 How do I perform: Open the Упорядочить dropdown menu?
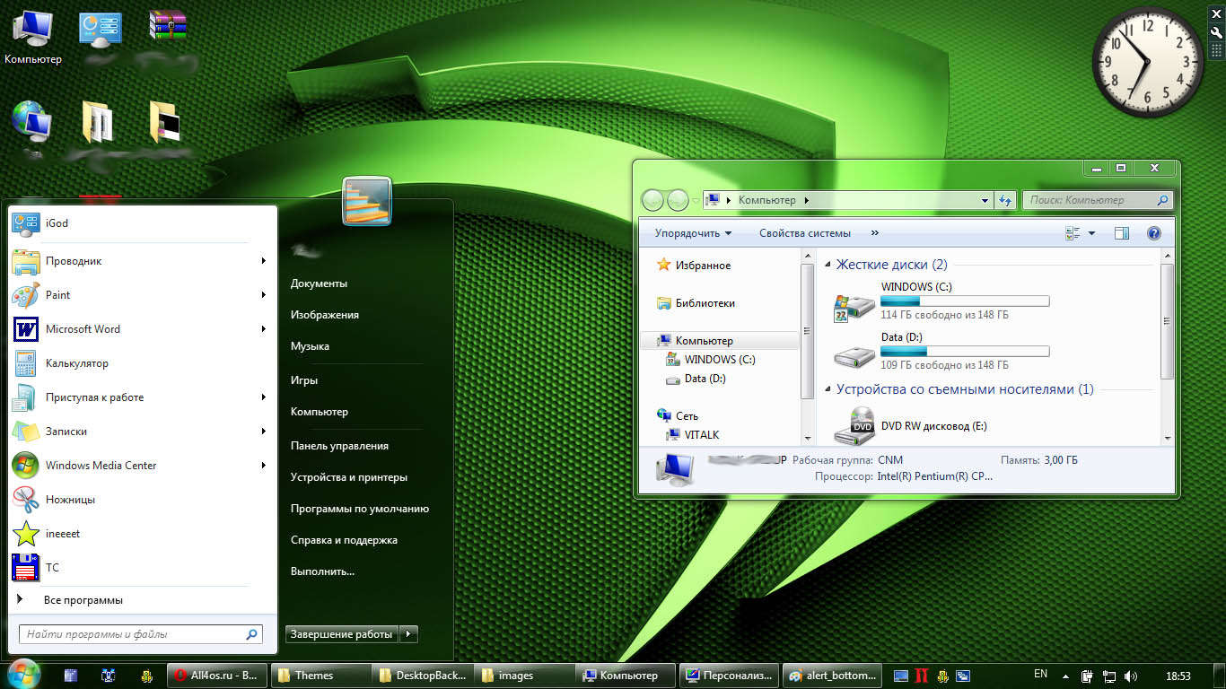coord(693,233)
